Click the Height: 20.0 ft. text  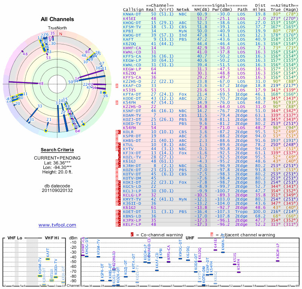tap(57, 172)
